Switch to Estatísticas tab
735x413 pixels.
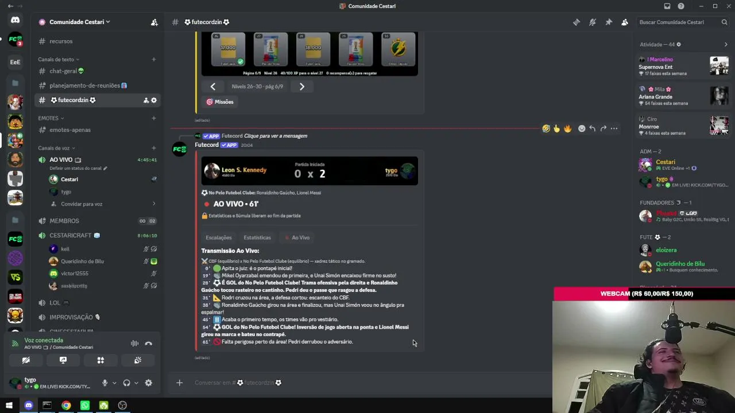pos(257,237)
